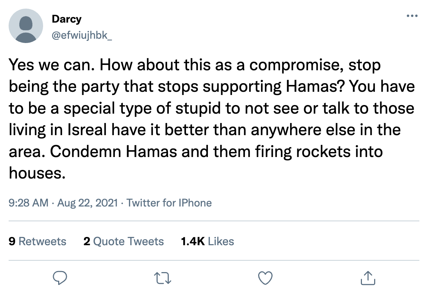The height and width of the screenshot is (304, 428).
Task: Click the number 1.4K in likes count
Action: coord(193,241)
